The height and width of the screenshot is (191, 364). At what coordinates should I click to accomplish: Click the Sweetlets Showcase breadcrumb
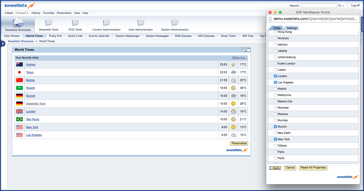tap(21, 41)
